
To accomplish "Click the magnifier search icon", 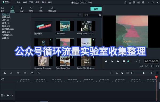I will point(100,15).
